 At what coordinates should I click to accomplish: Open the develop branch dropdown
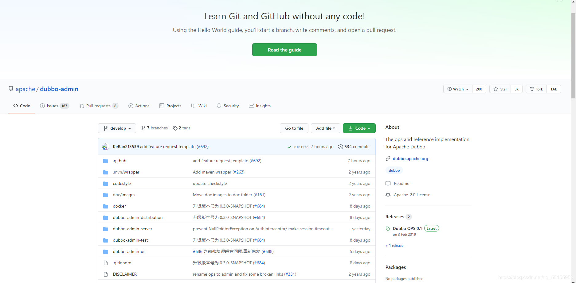(x=117, y=128)
